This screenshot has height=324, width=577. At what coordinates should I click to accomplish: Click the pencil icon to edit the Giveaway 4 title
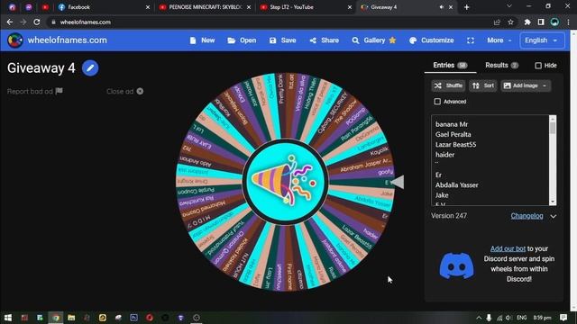click(90, 68)
